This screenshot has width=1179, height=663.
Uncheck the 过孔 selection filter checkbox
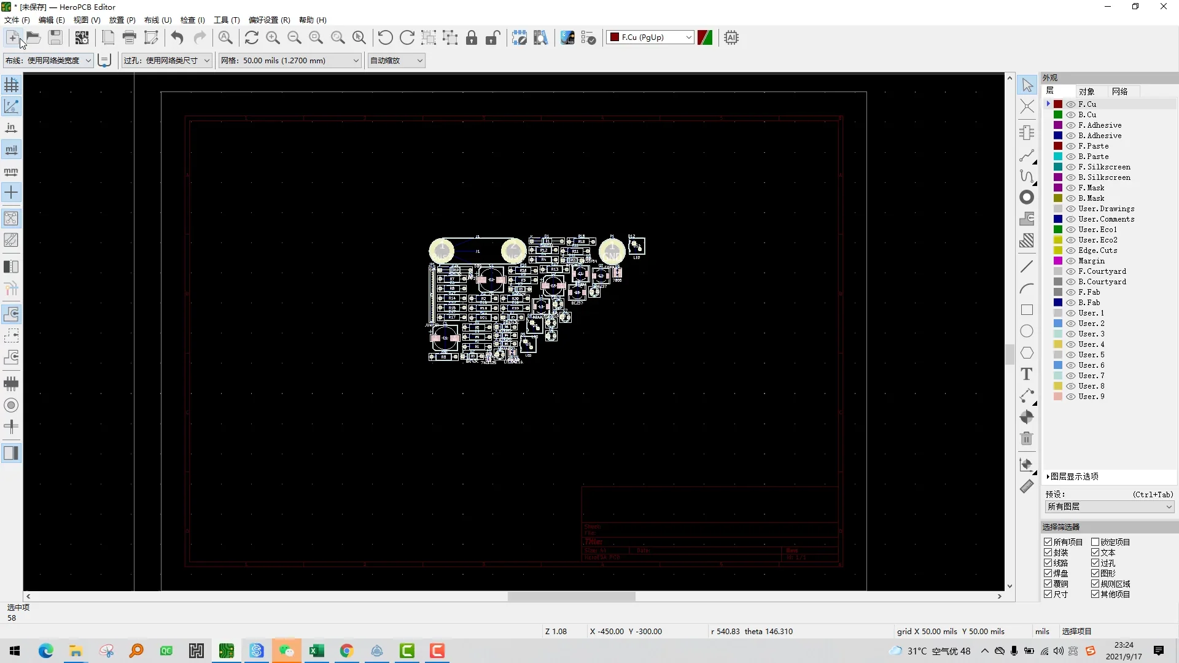pyautogui.click(x=1097, y=562)
